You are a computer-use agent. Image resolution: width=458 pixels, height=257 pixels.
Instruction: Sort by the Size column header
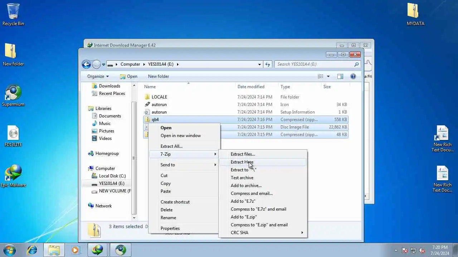(x=335, y=87)
